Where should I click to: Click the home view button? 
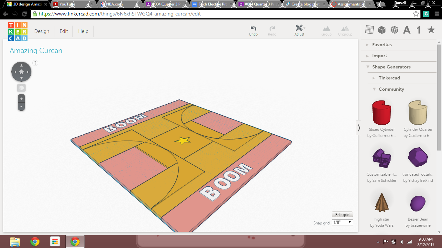pyautogui.click(x=21, y=72)
